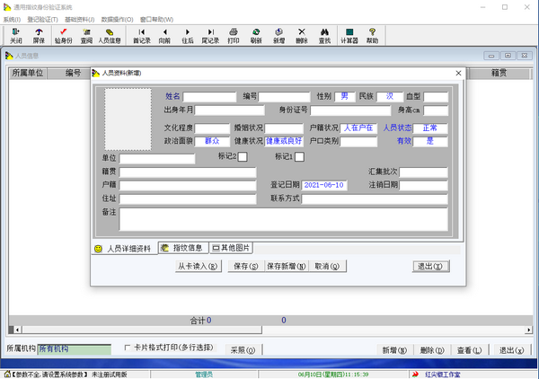Toggle the 标记2 checkbox

point(243,157)
